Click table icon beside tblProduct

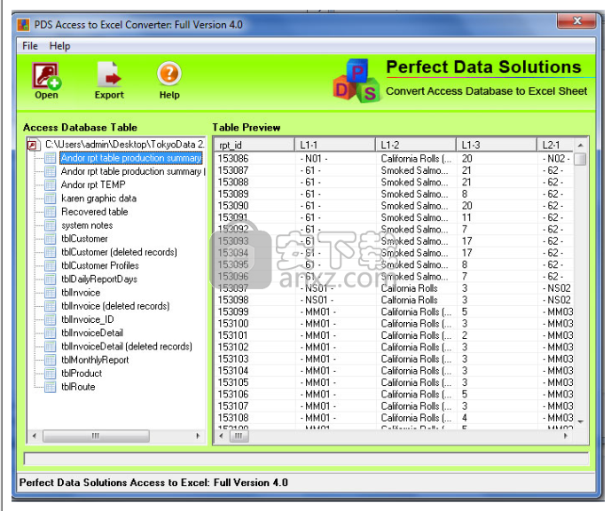51,373
